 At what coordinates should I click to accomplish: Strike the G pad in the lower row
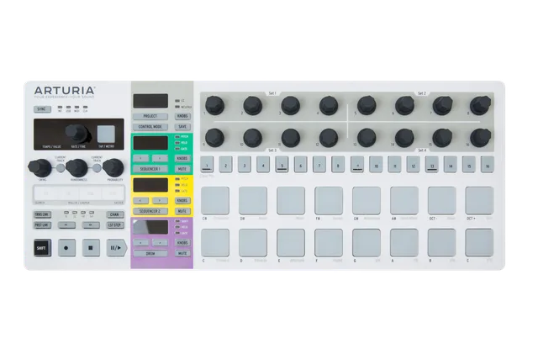coord(367,243)
